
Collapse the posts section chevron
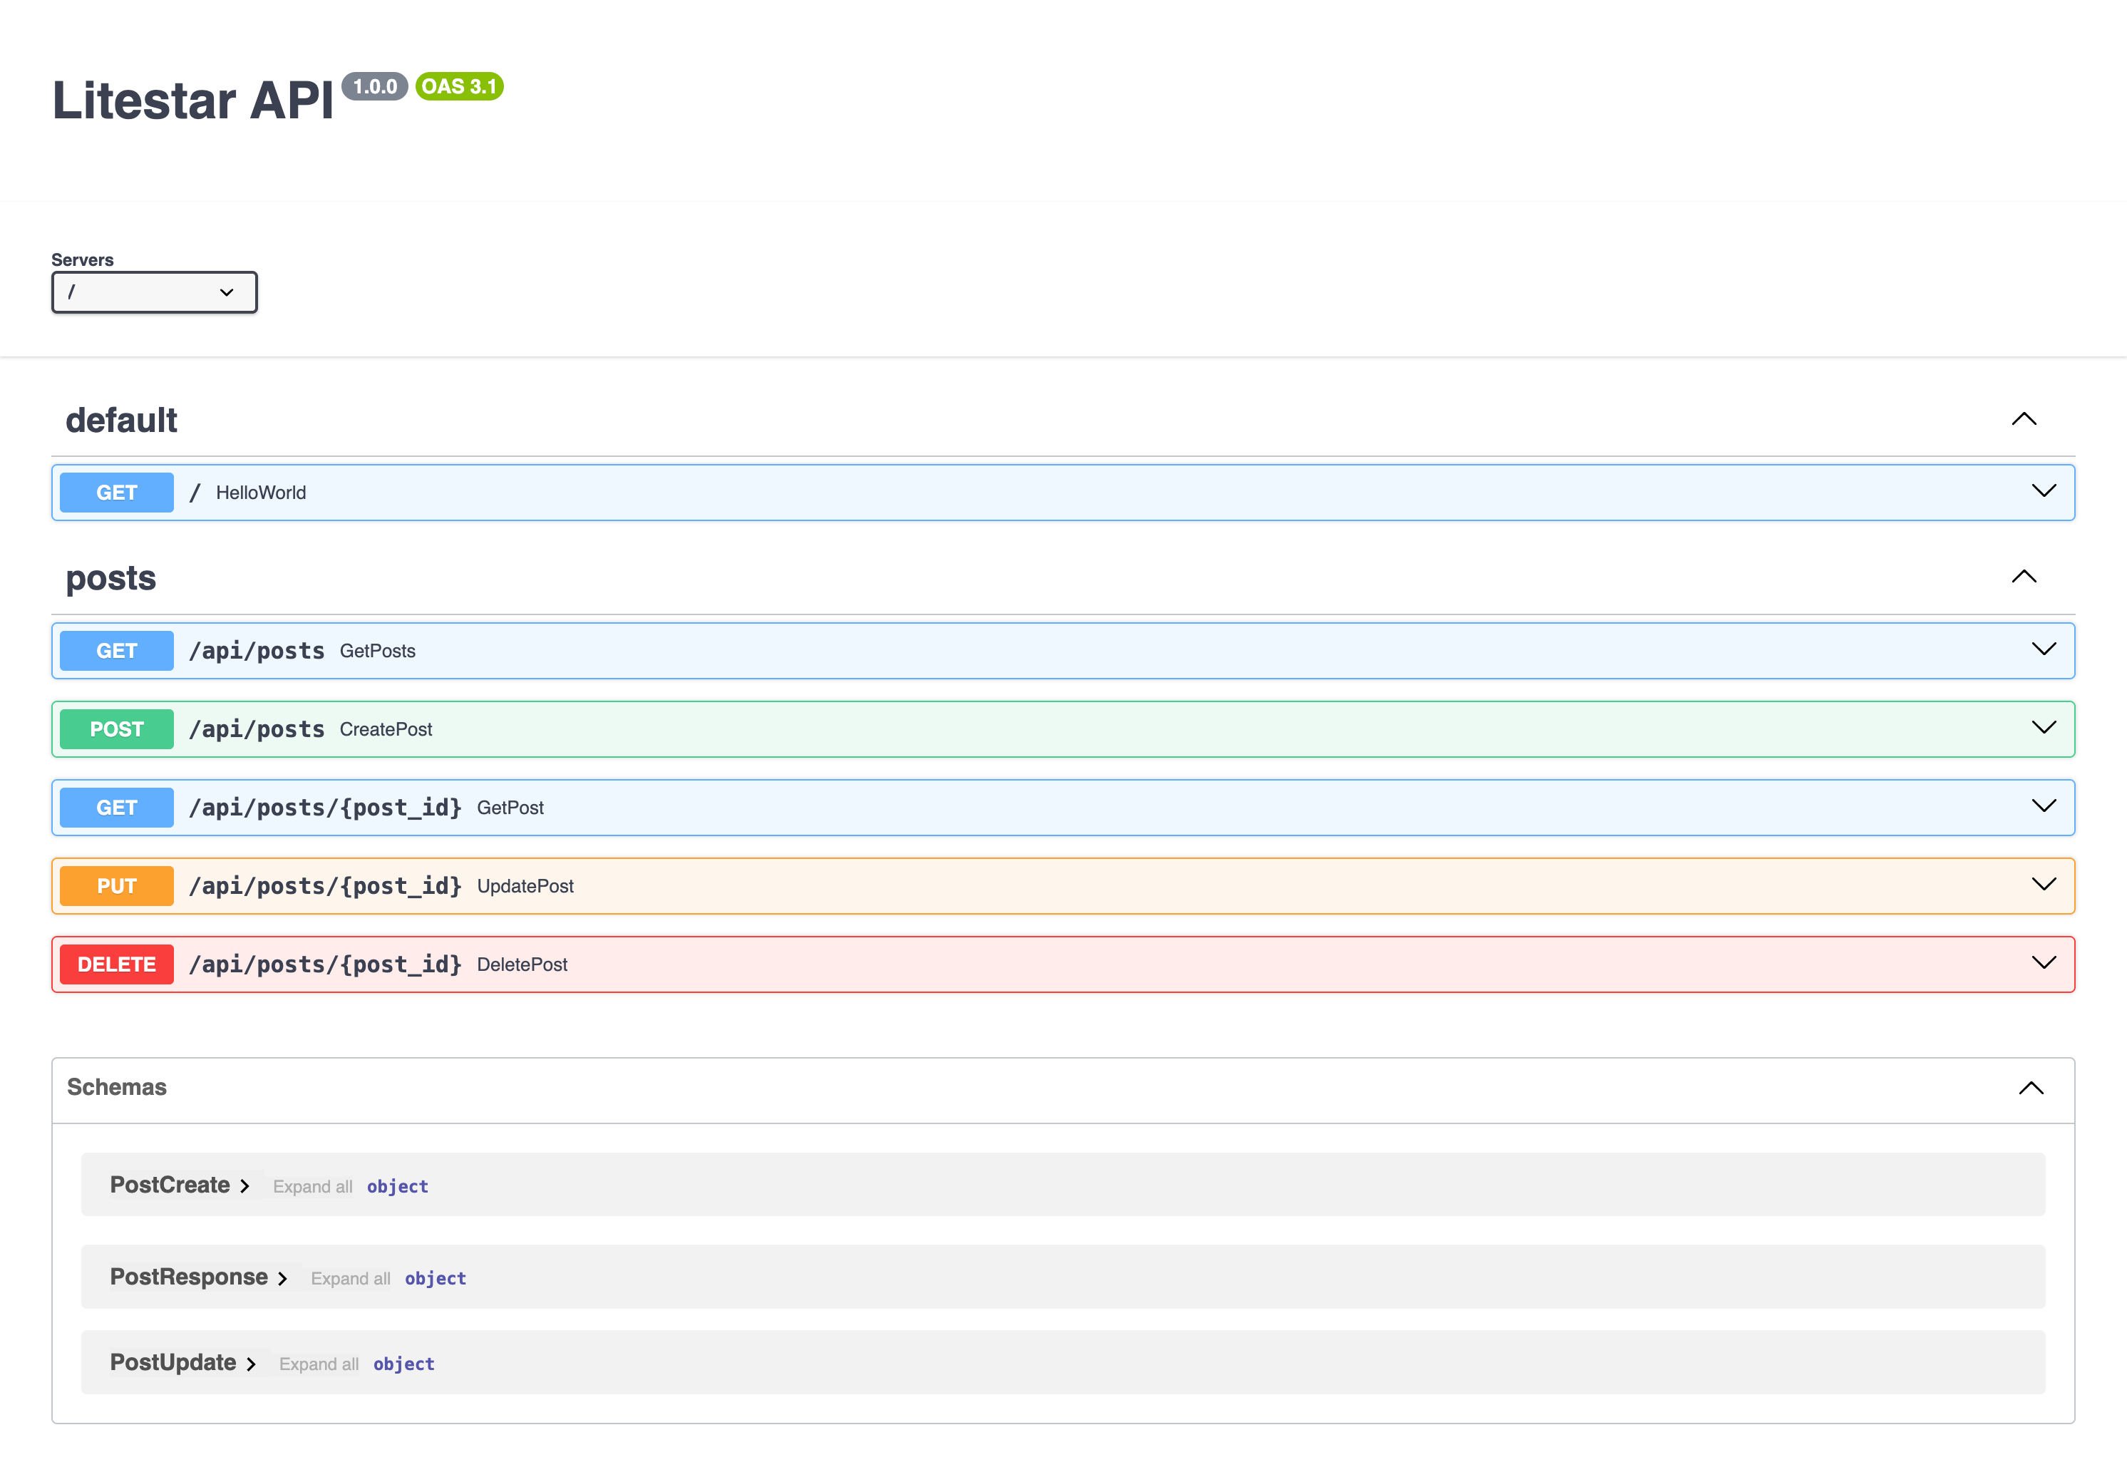2024,577
